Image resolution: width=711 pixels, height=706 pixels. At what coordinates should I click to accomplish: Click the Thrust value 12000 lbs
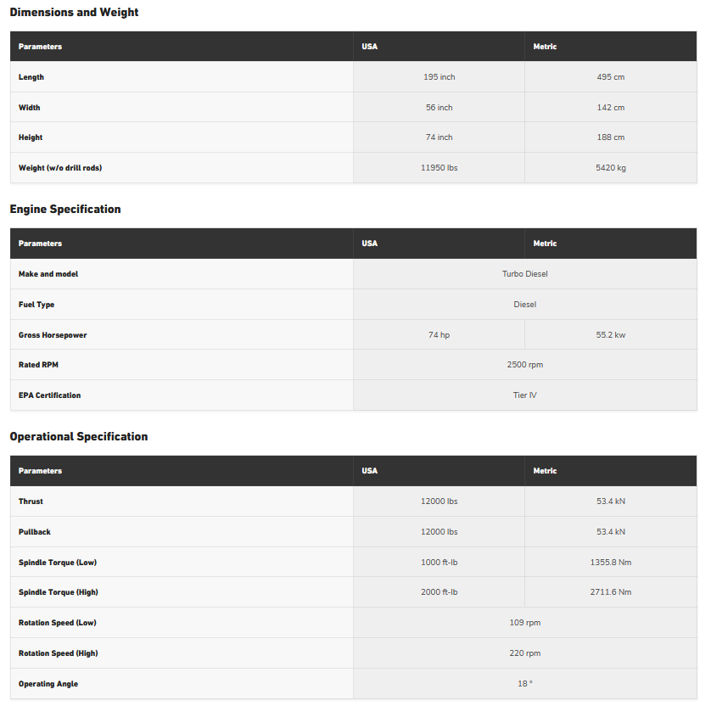click(x=439, y=501)
